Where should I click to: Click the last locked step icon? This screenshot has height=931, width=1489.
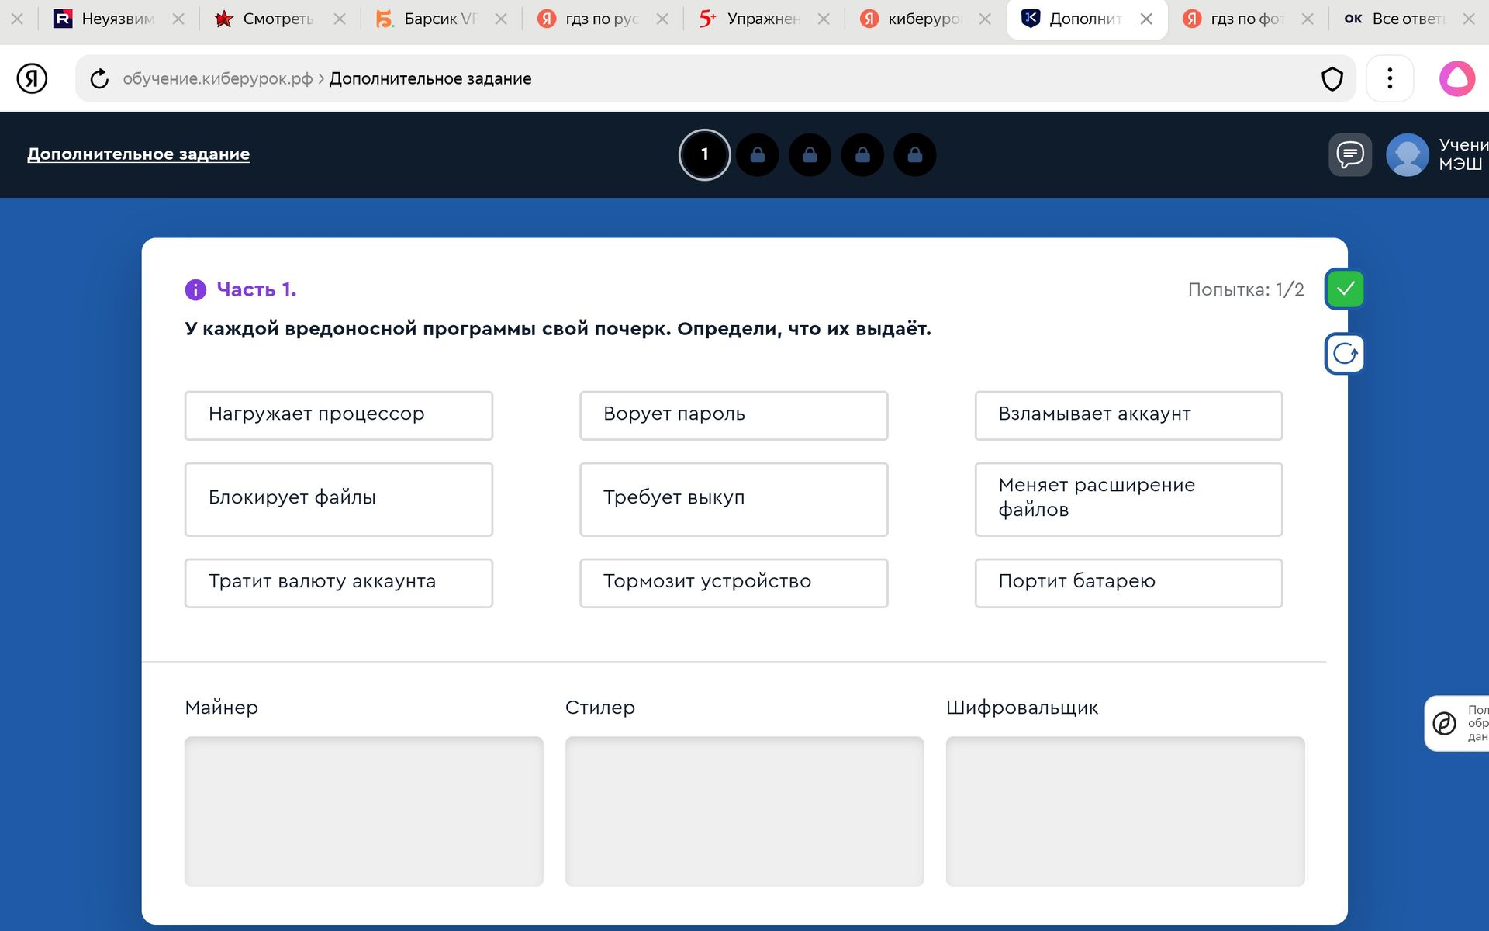[x=915, y=154]
